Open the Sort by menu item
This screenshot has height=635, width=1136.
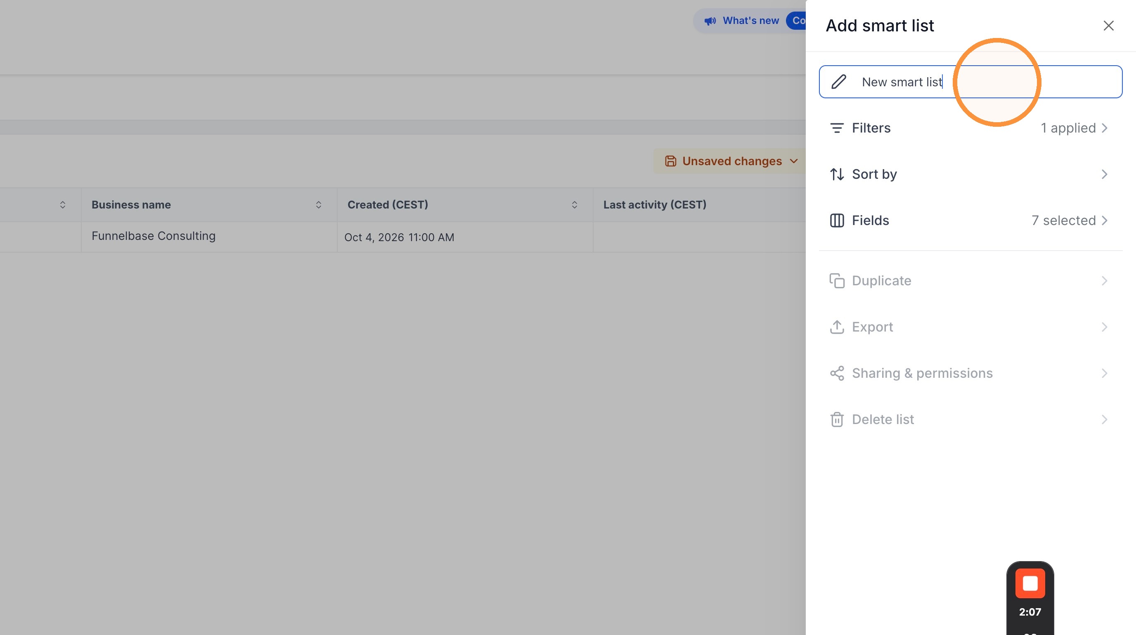(970, 174)
